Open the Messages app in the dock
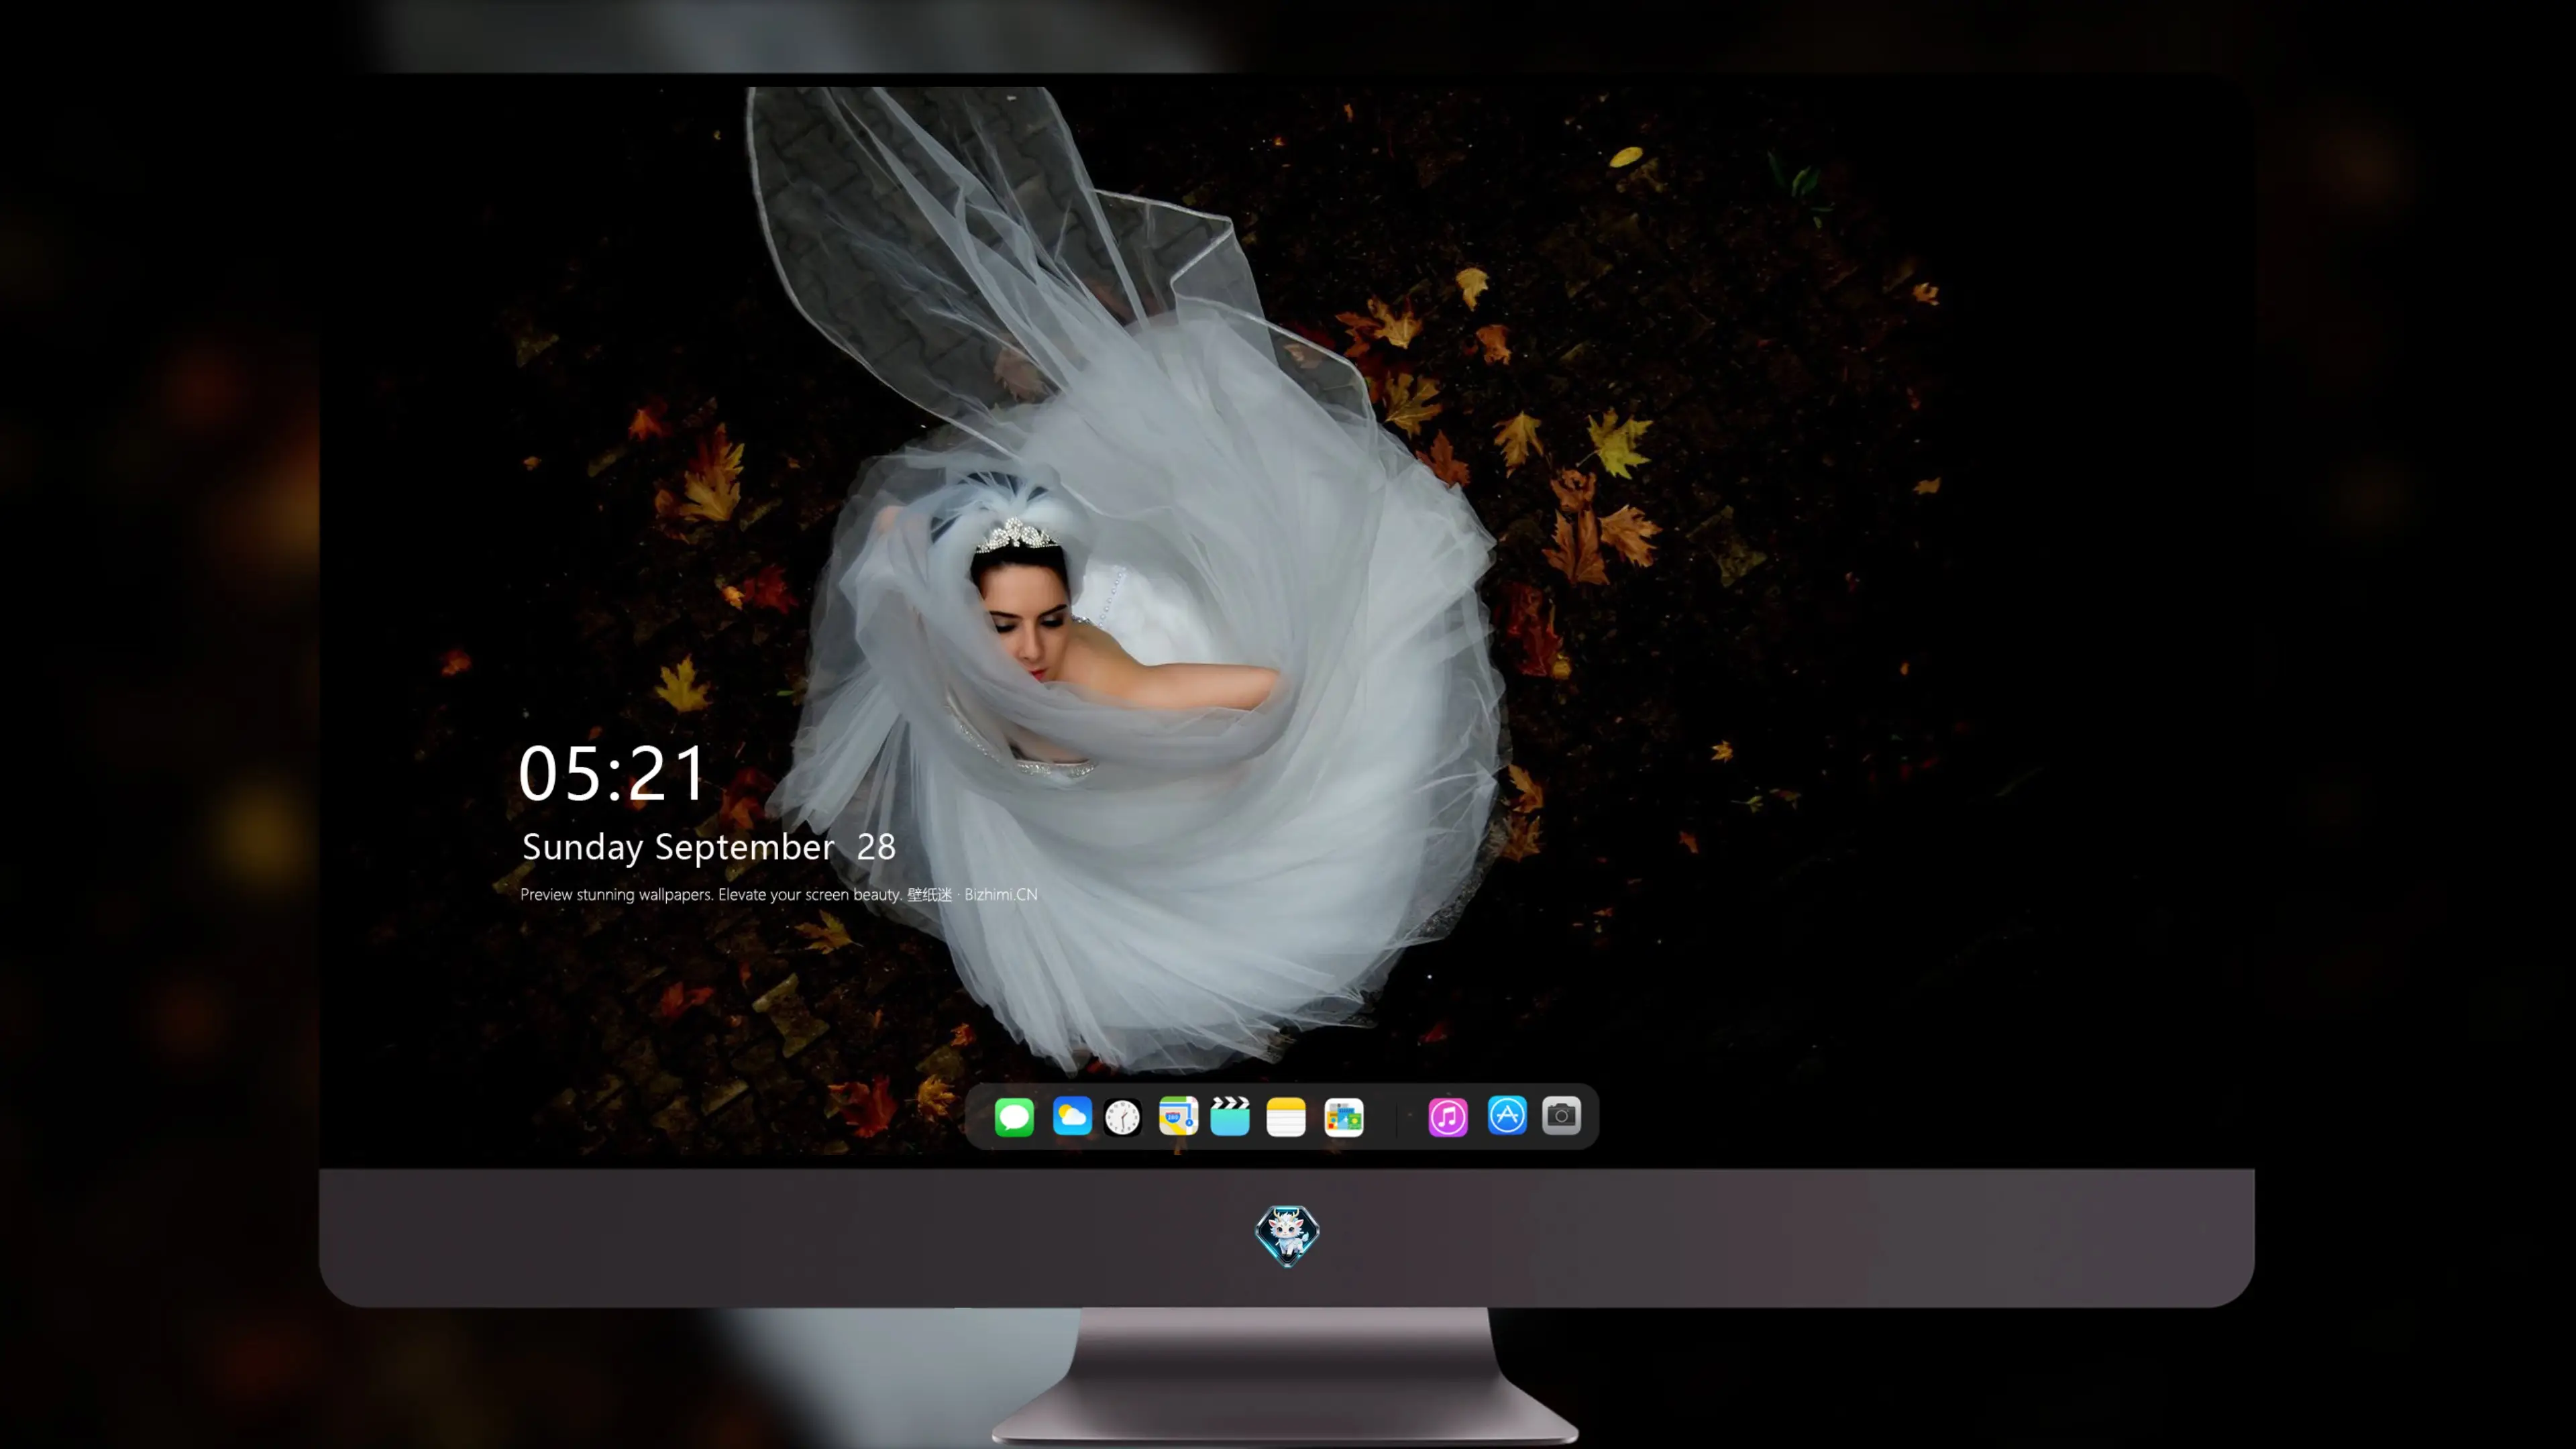 [1014, 1116]
